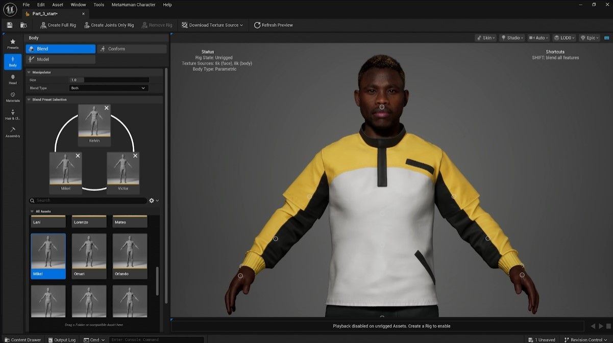Open the Skin viewport dropdown
The image size is (613, 343).
click(x=485, y=38)
